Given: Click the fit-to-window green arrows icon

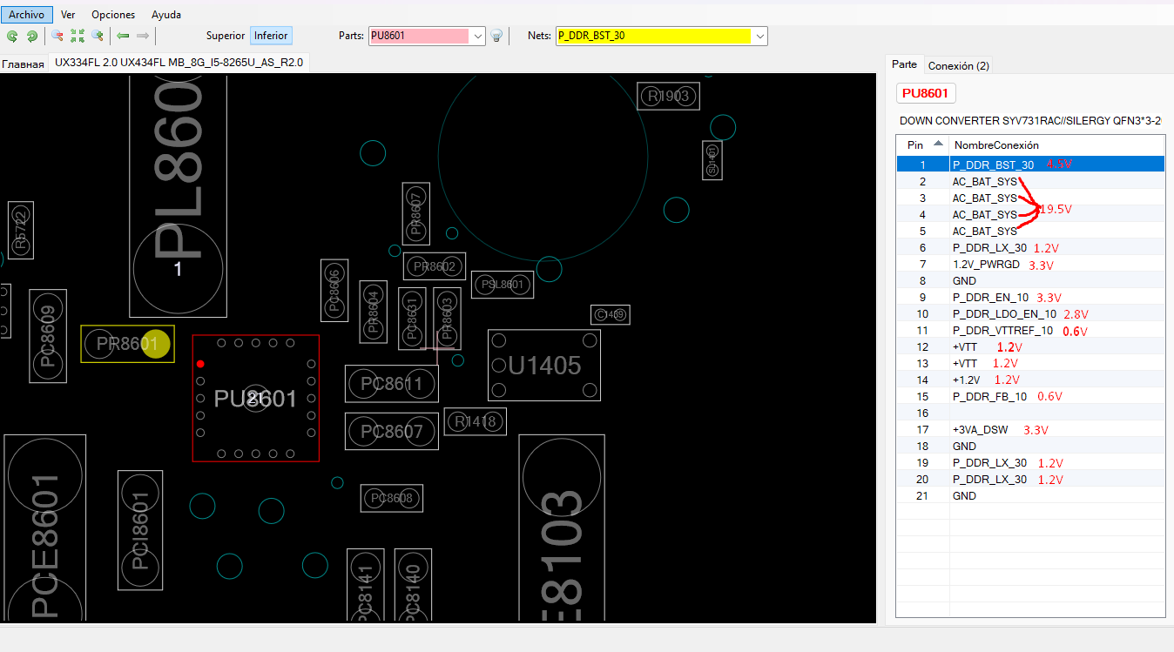Looking at the screenshot, I should pyautogui.click(x=78, y=36).
